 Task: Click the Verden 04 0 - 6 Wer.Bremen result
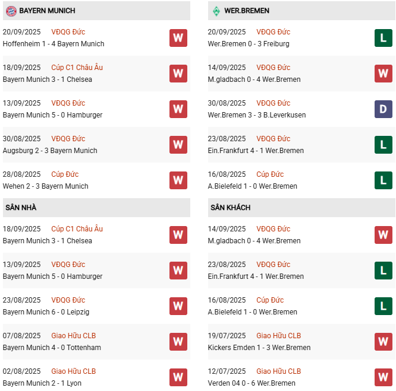(x=254, y=383)
